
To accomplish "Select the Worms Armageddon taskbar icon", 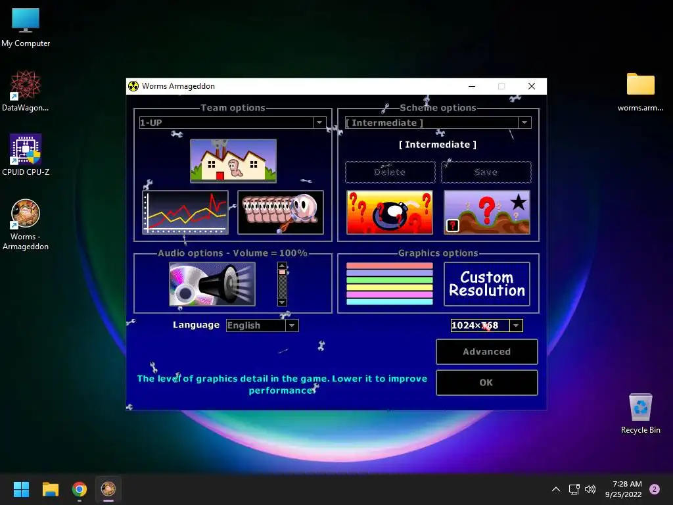I will (x=108, y=489).
